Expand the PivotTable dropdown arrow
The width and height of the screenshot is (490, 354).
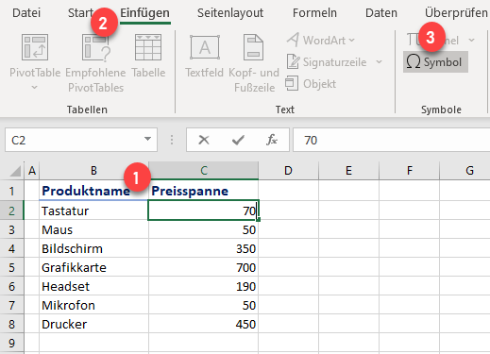click(35, 88)
